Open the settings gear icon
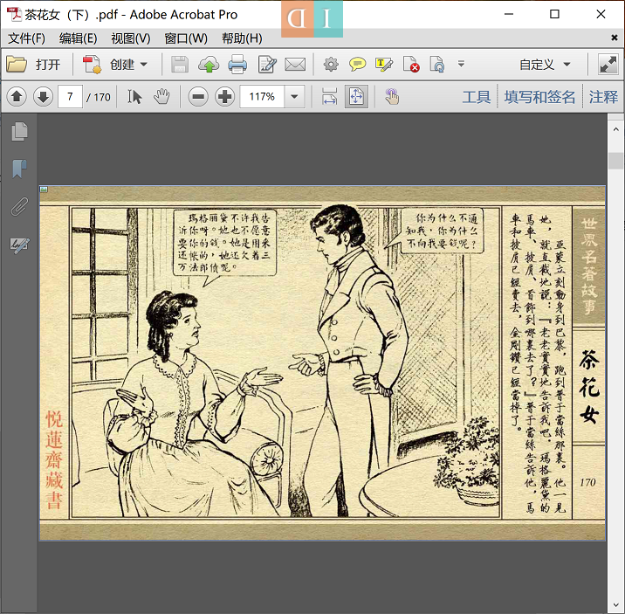The image size is (625, 614). pyautogui.click(x=331, y=64)
